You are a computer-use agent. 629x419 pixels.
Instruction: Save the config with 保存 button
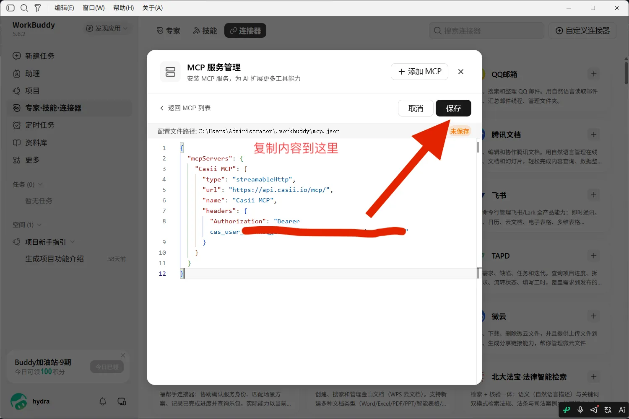tap(453, 108)
